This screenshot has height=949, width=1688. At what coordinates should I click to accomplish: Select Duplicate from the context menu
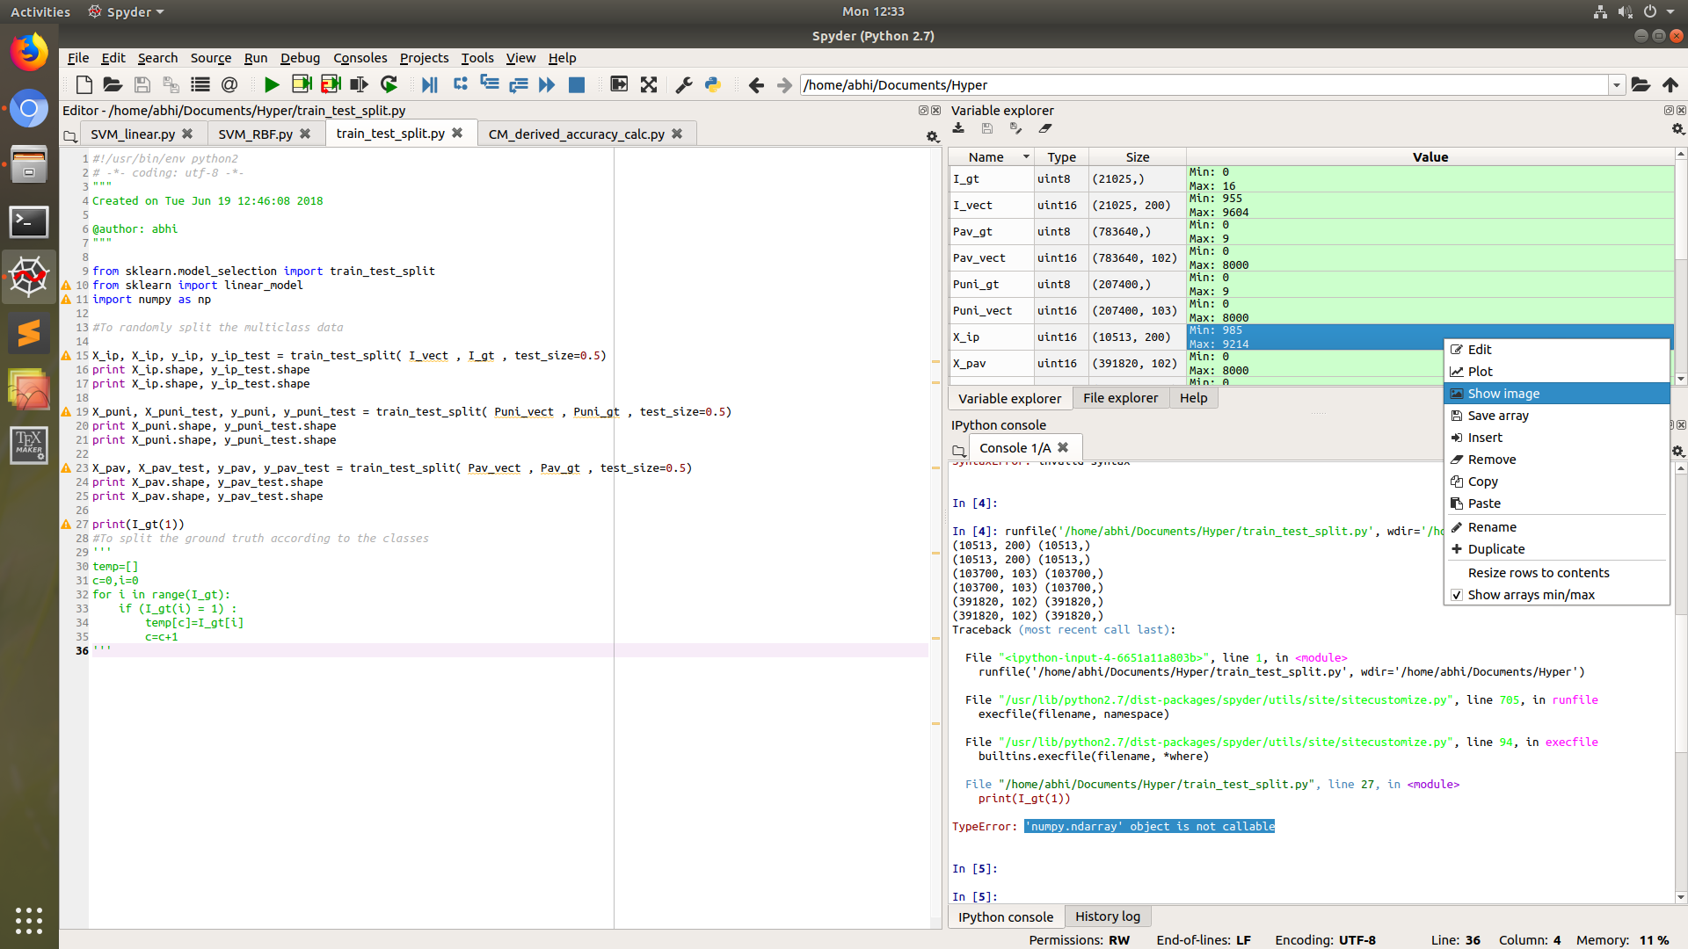1556,549
